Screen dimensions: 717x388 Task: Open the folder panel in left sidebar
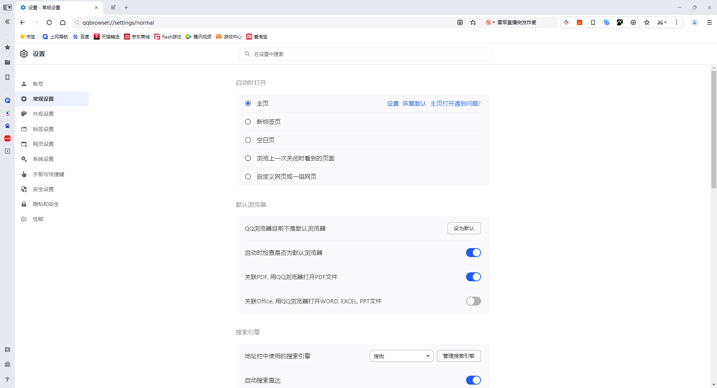pyautogui.click(x=7, y=62)
